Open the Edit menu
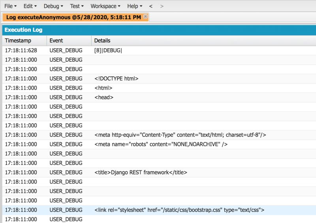 [30, 6]
